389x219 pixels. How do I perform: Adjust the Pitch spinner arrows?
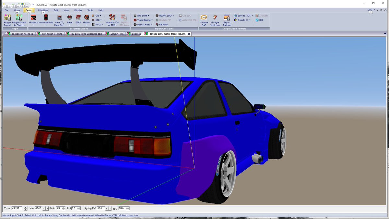64,208
